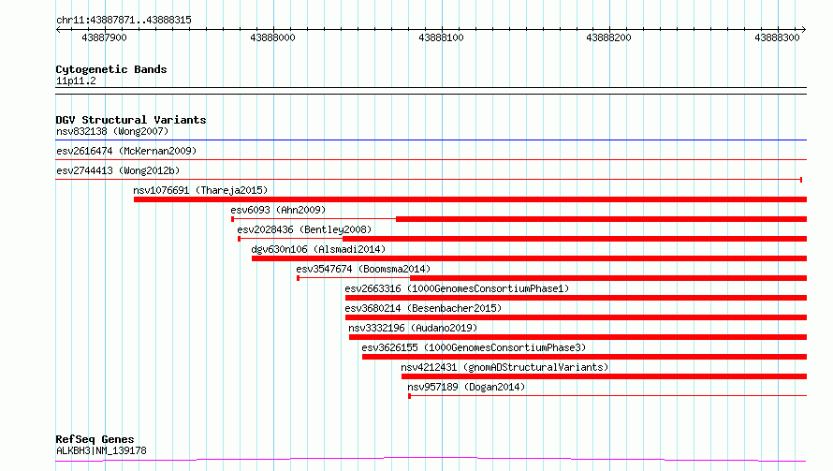Click the blue nsv832138 variant line
This screenshot has height=471, width=833.
[x=431, y=140]
